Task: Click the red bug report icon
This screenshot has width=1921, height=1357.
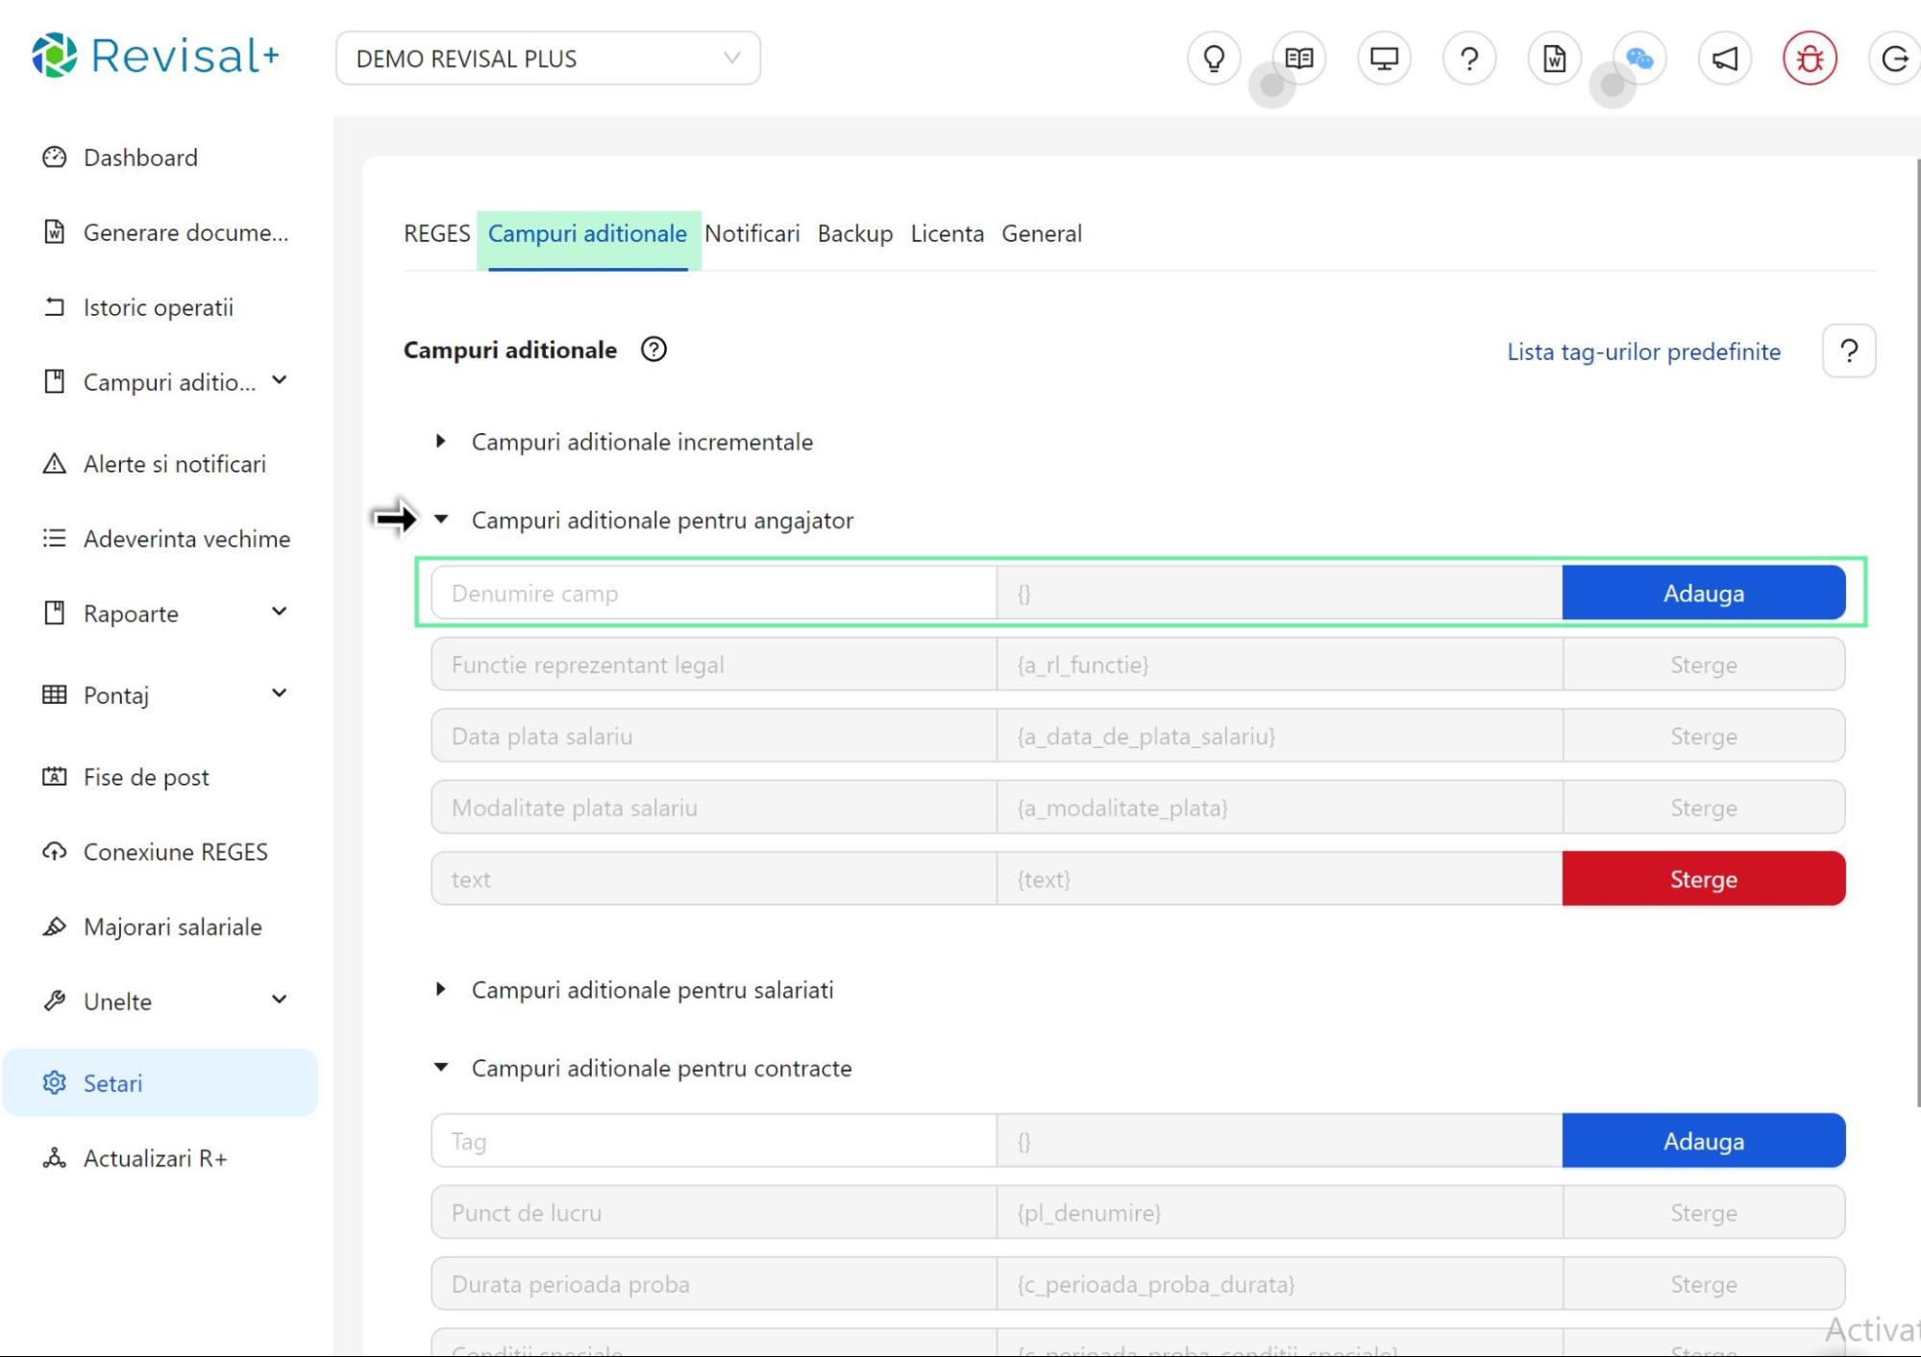Action: (1810, 59)
